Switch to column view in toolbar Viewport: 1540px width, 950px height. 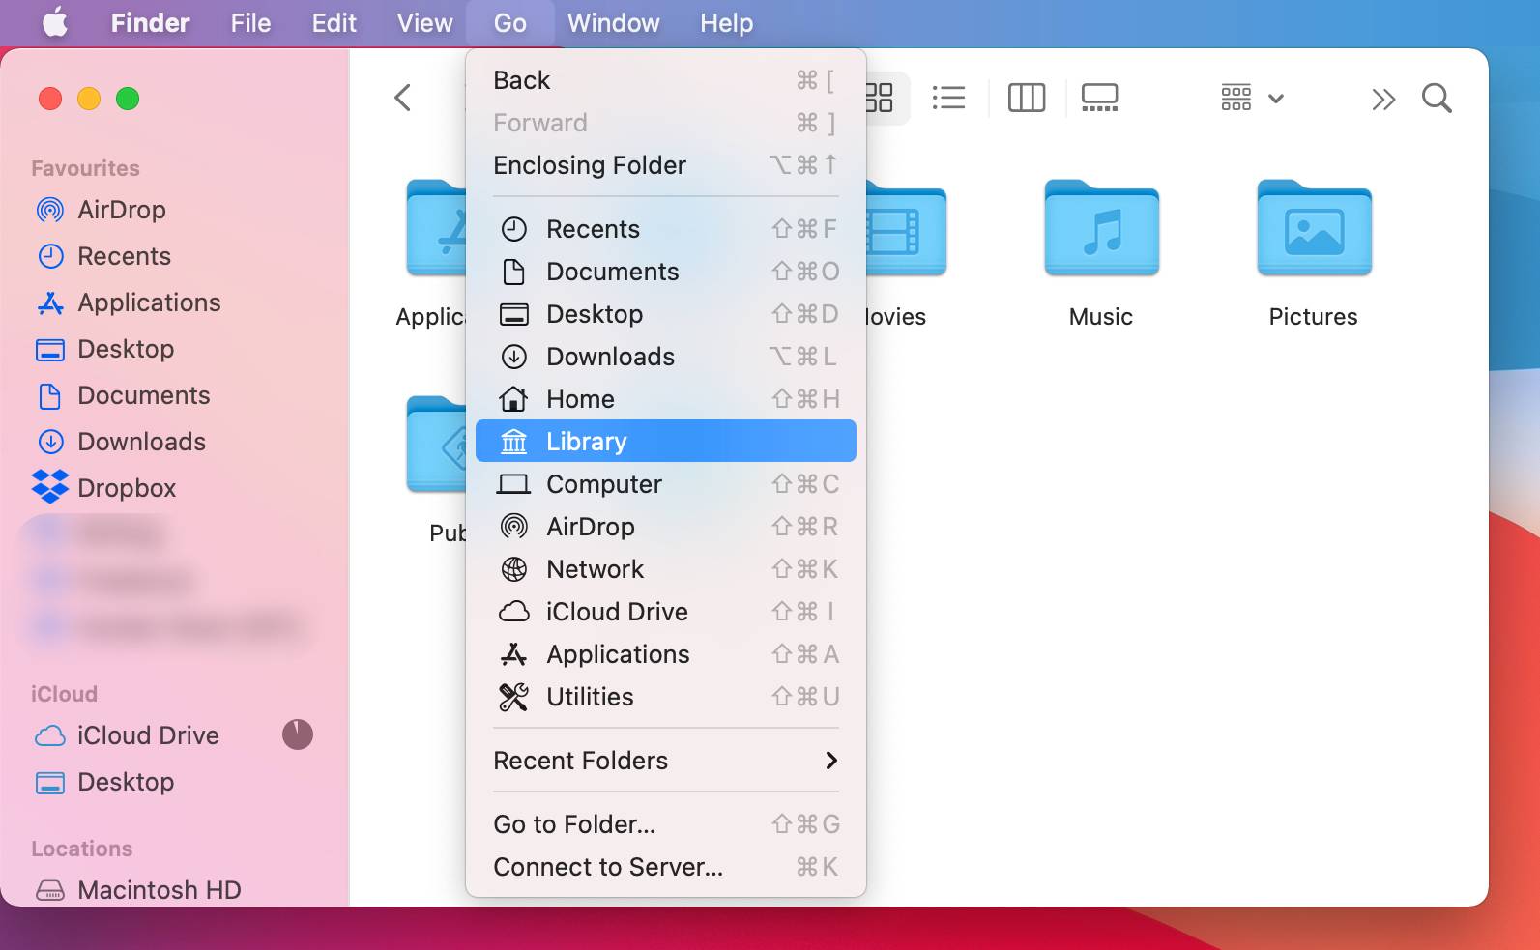[1026, 98]
